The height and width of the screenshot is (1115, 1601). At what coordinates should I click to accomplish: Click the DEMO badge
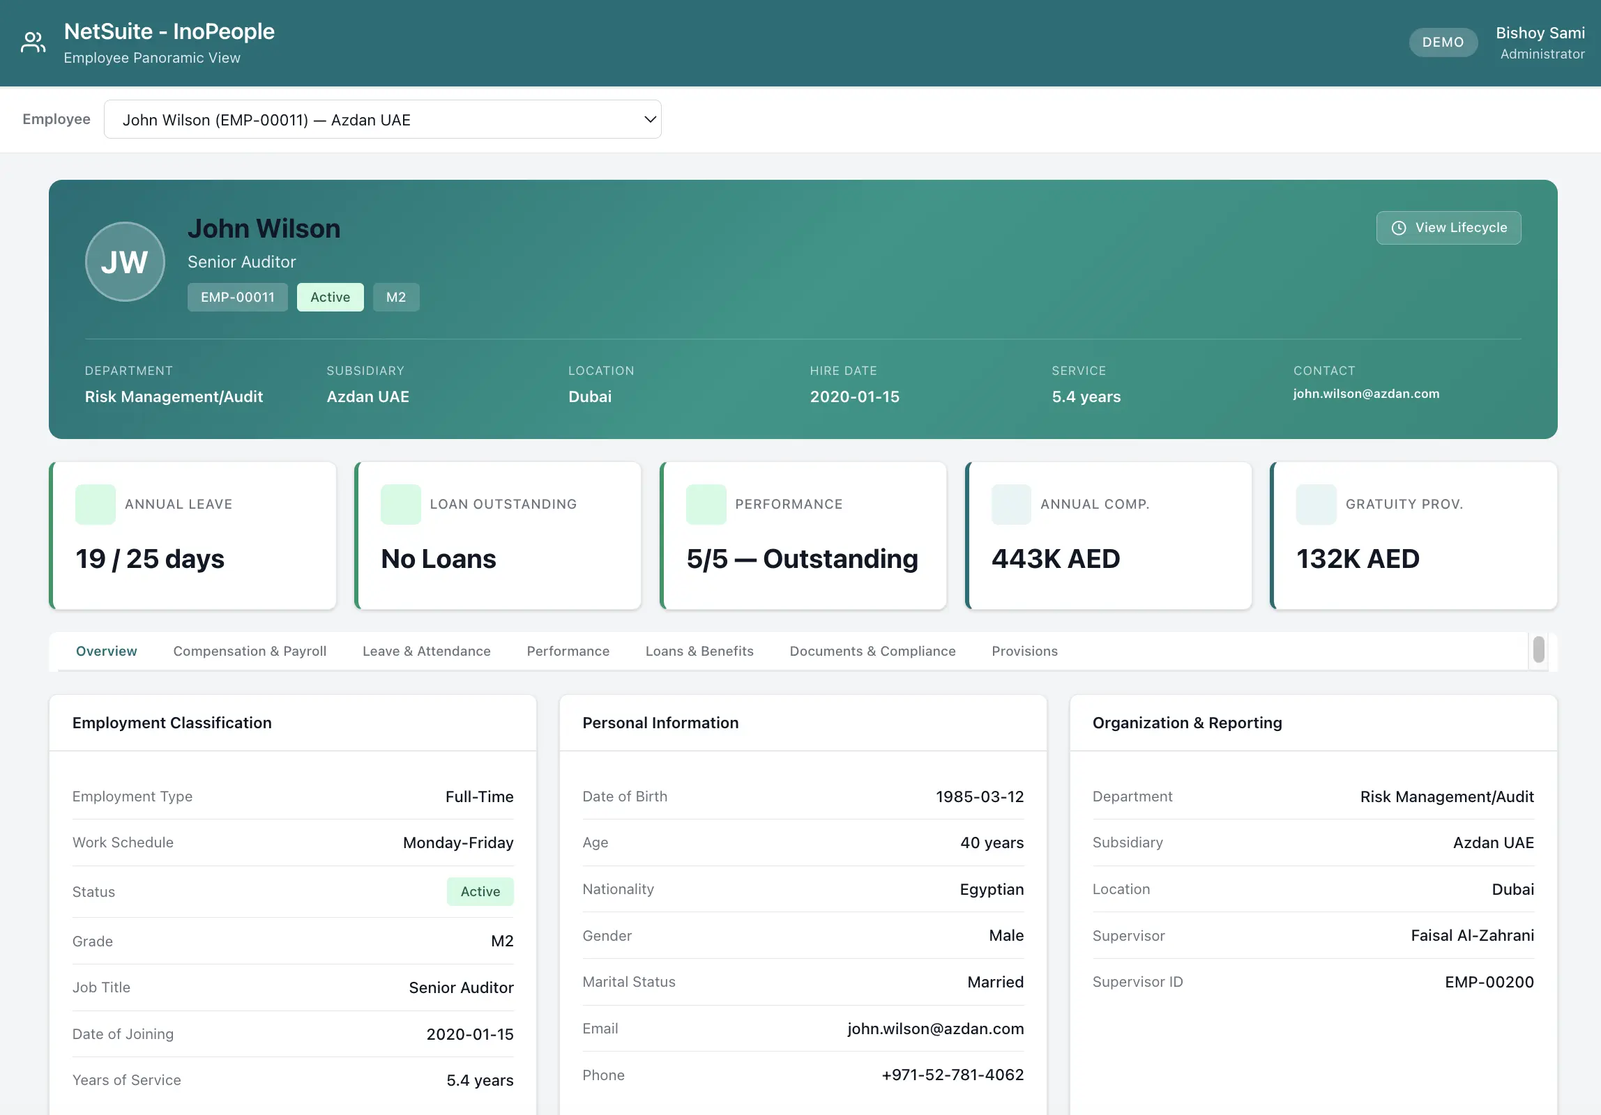click(x=1443, y=43)
